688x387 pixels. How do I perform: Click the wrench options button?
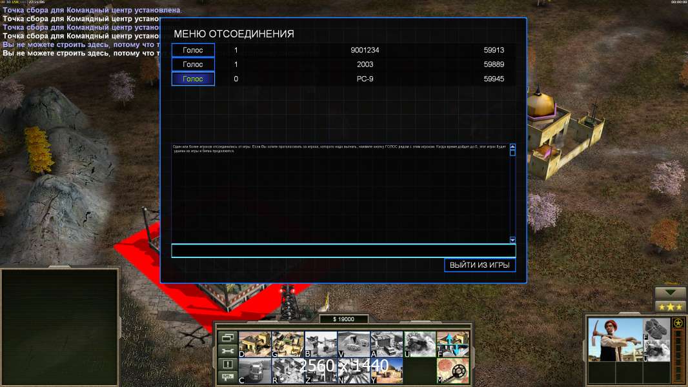click(x=228, y=351)
